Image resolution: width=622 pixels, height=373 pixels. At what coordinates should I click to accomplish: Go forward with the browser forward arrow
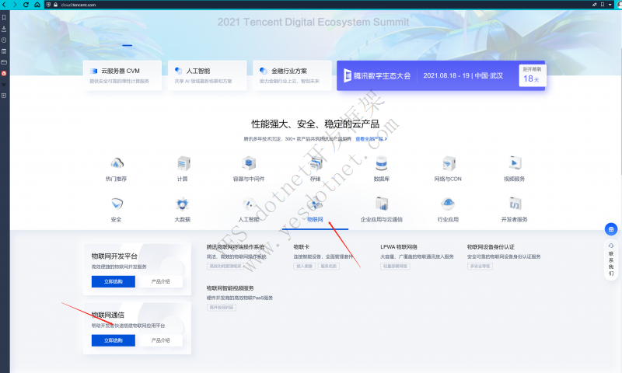tap(15, 5)
